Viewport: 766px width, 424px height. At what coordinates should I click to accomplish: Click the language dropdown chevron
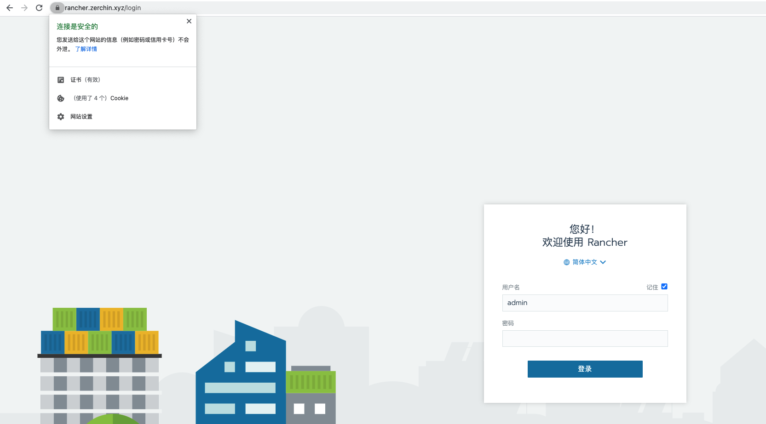coord(603,262)
